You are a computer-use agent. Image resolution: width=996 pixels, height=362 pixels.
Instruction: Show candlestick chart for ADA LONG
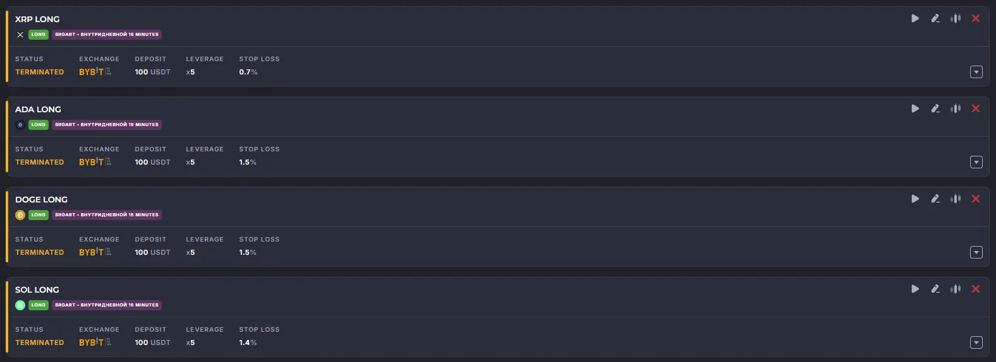click(x=956, y=108)
